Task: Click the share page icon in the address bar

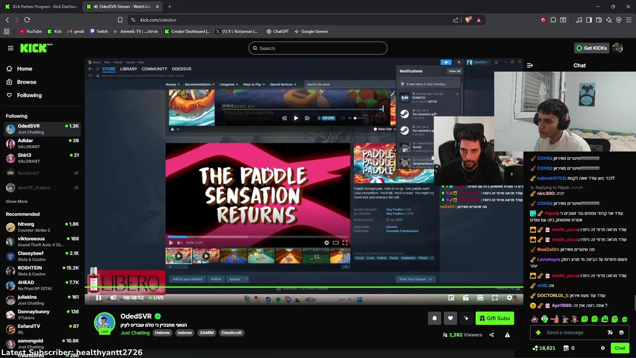Action: (456, 20)
